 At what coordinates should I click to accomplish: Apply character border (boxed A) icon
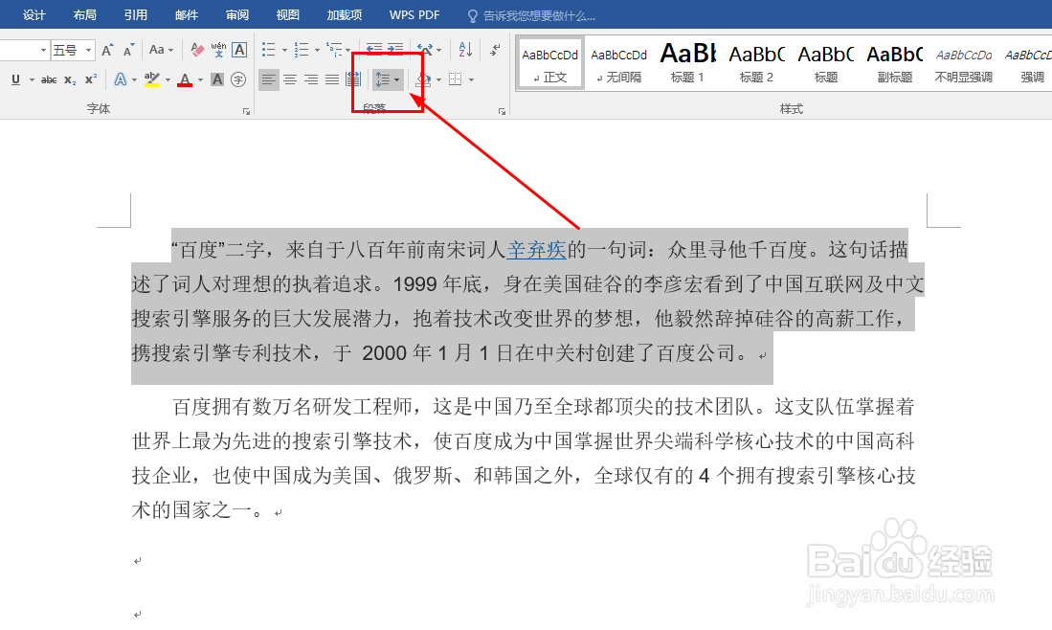(239, 50)
